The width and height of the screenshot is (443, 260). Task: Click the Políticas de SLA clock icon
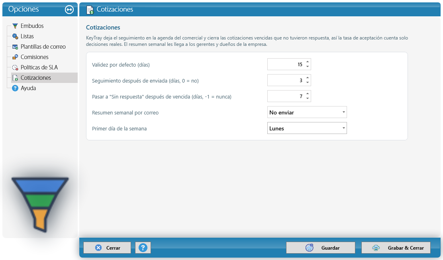(x=15, y=67)
